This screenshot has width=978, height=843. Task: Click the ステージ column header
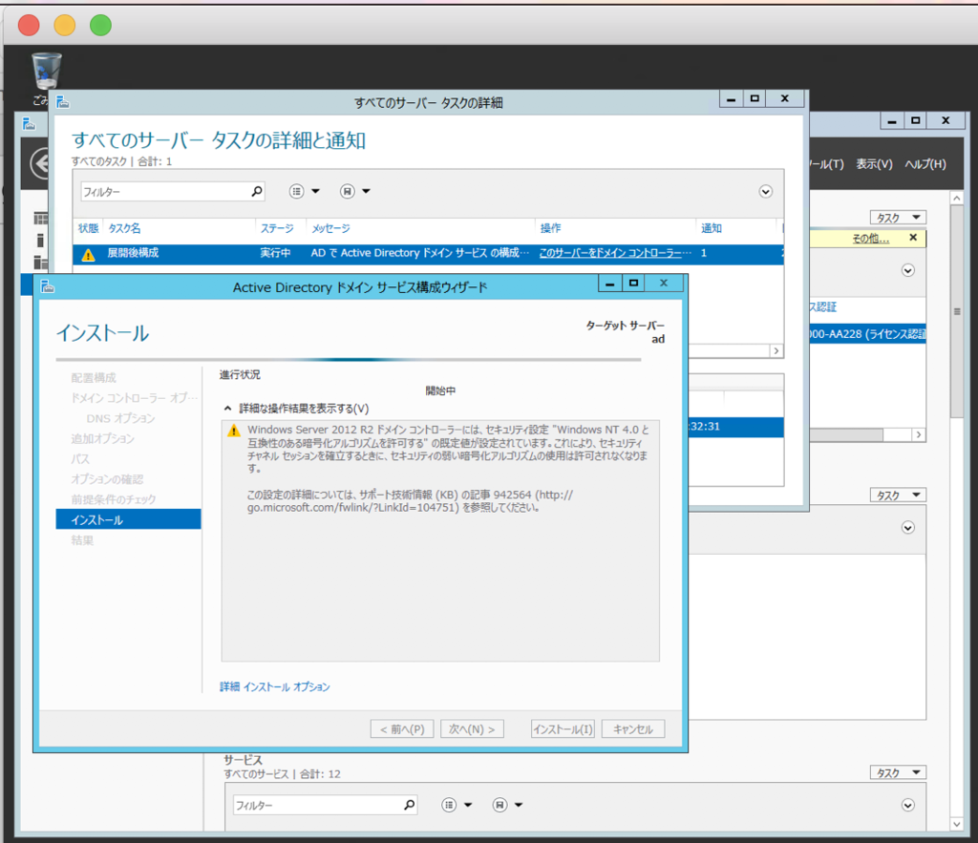tap(277, 228)
